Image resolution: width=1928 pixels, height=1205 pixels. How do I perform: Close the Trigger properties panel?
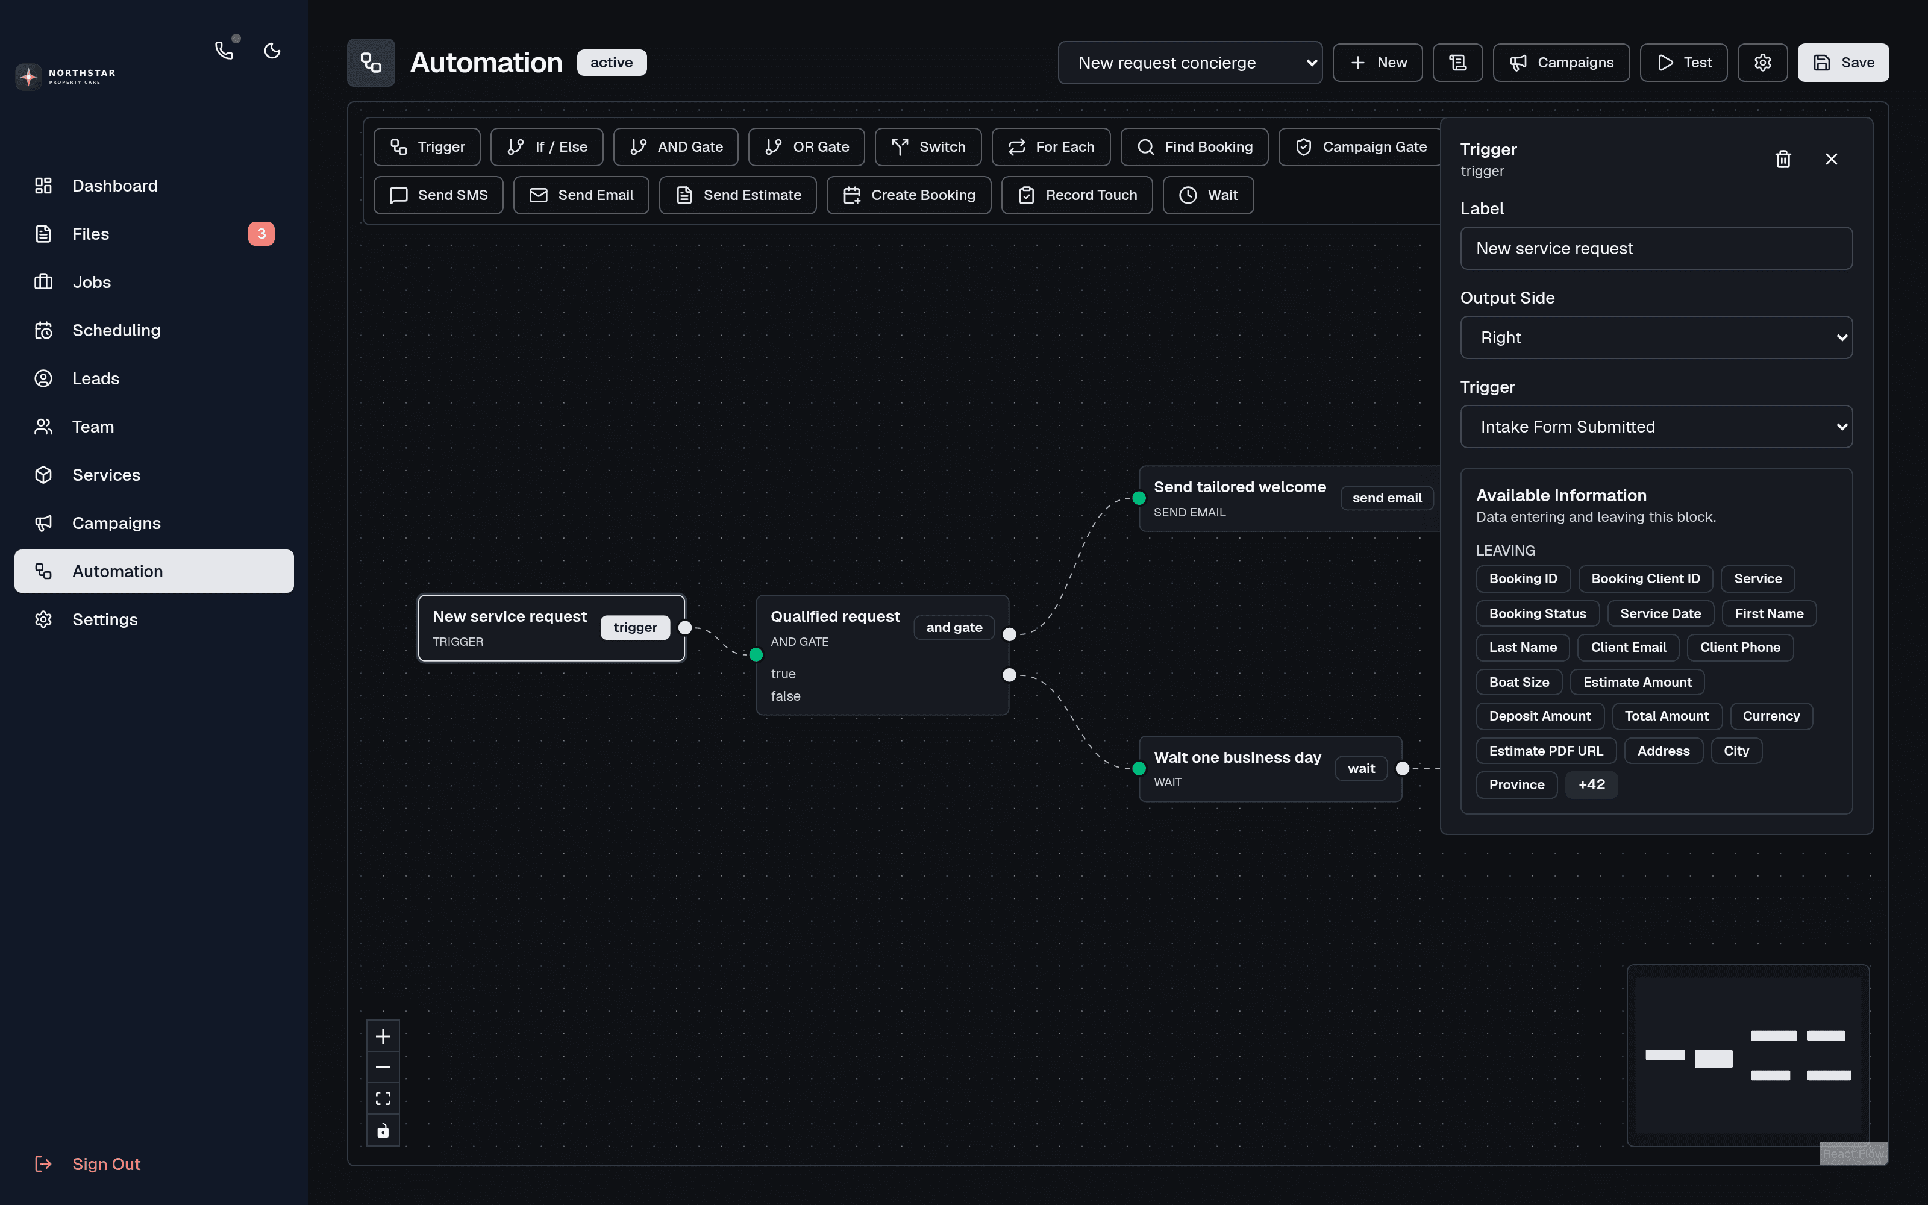click(x=1831, y=160)
